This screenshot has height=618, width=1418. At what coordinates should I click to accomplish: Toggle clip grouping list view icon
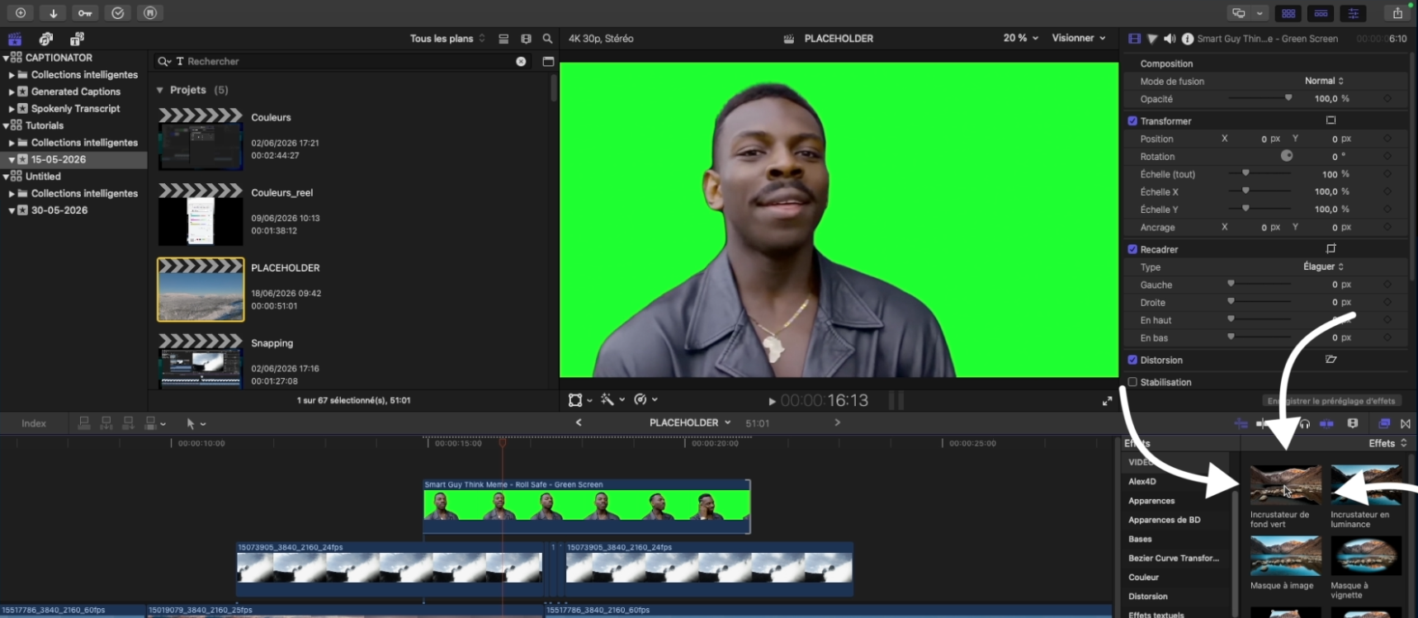(503, 39)
